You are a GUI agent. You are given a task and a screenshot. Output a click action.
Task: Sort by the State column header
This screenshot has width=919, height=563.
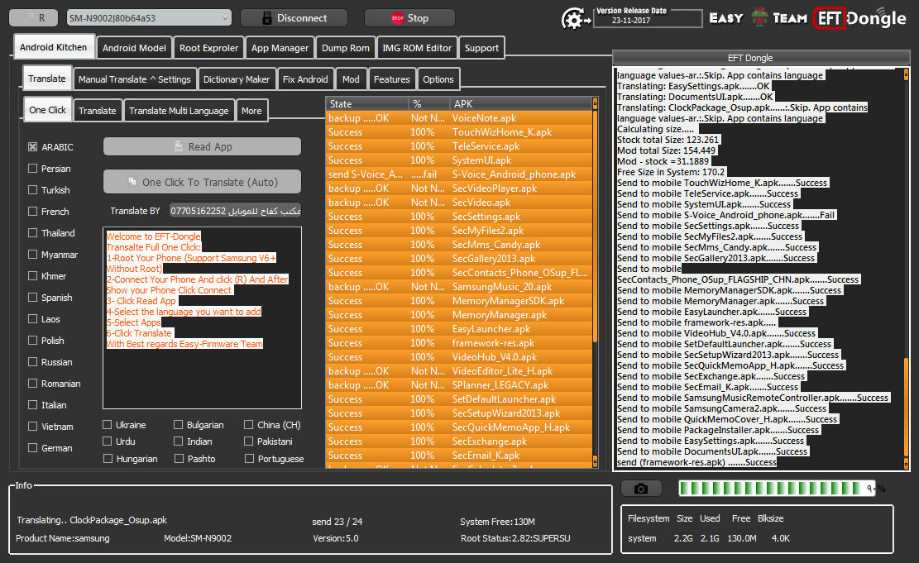pos(367,103)
